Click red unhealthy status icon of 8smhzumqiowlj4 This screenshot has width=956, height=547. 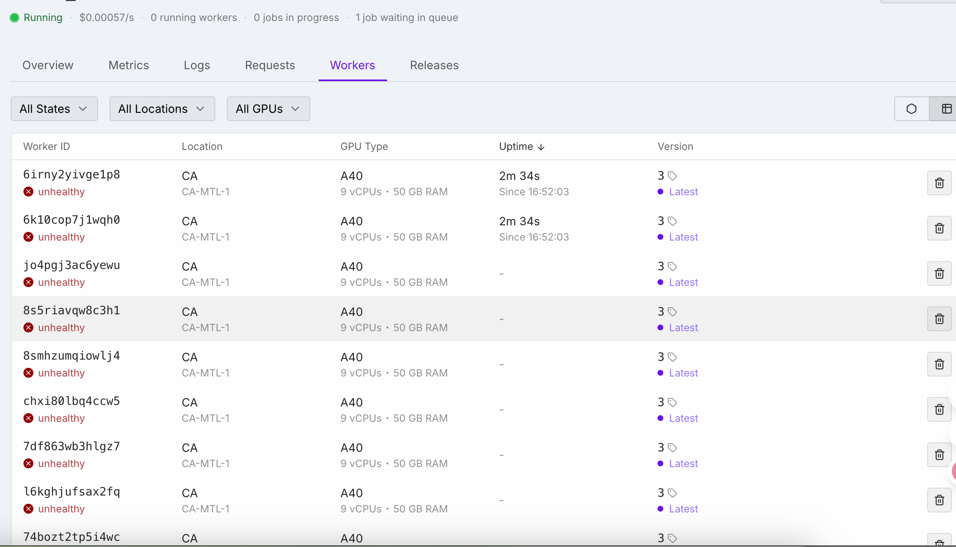28,373
